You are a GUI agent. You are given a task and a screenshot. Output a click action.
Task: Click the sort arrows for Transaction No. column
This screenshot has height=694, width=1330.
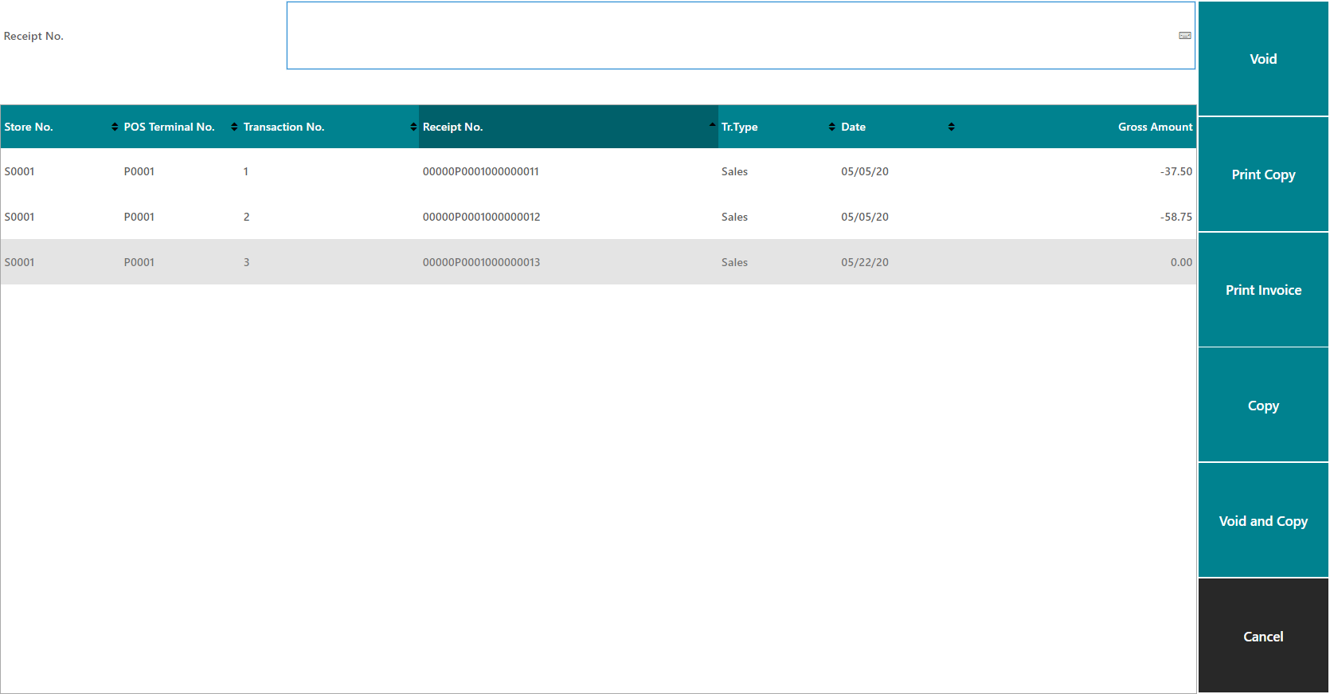[x=413, y=127]
